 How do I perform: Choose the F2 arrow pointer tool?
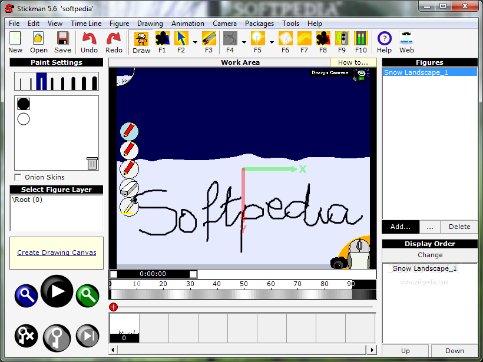point(181,42)
